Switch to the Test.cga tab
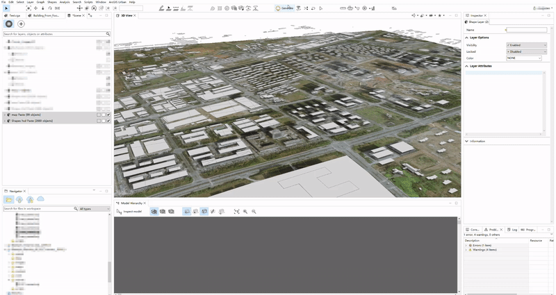 [x=13, y=15]
